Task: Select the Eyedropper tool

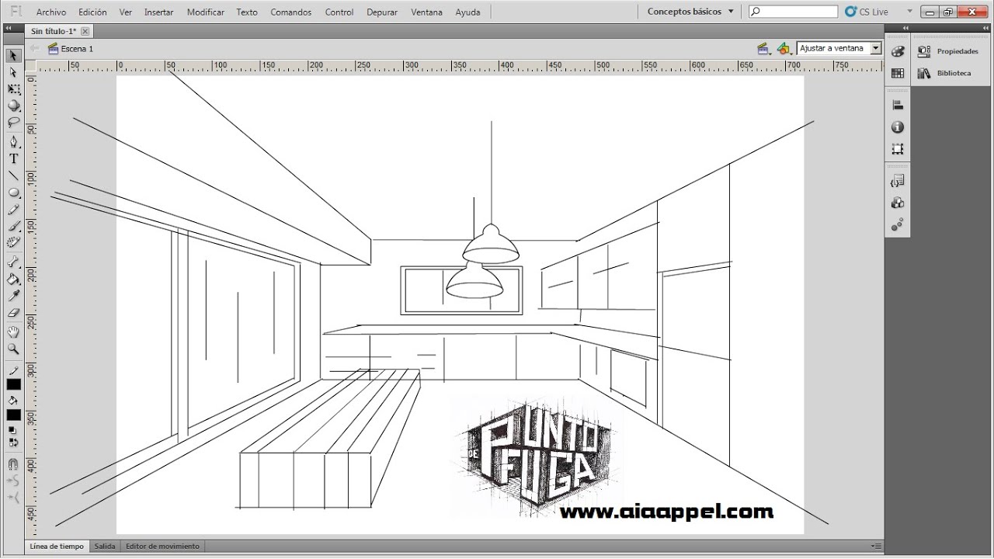Action: 13,296
